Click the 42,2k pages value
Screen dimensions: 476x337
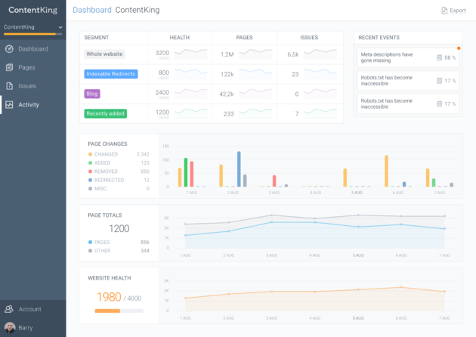[x=227, y=94]
